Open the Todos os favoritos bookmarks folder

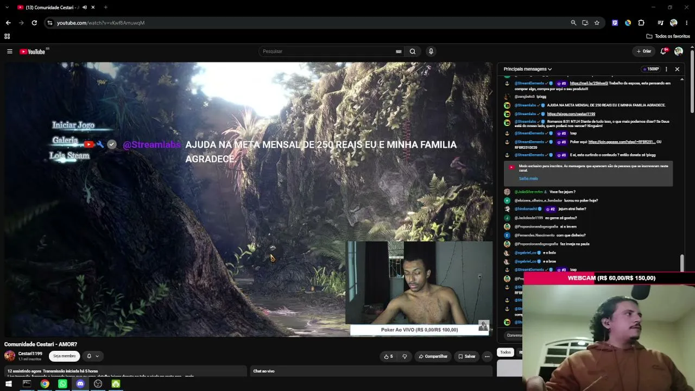coord(668,36)
